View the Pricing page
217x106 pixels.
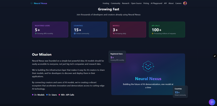tap(146, 3)
